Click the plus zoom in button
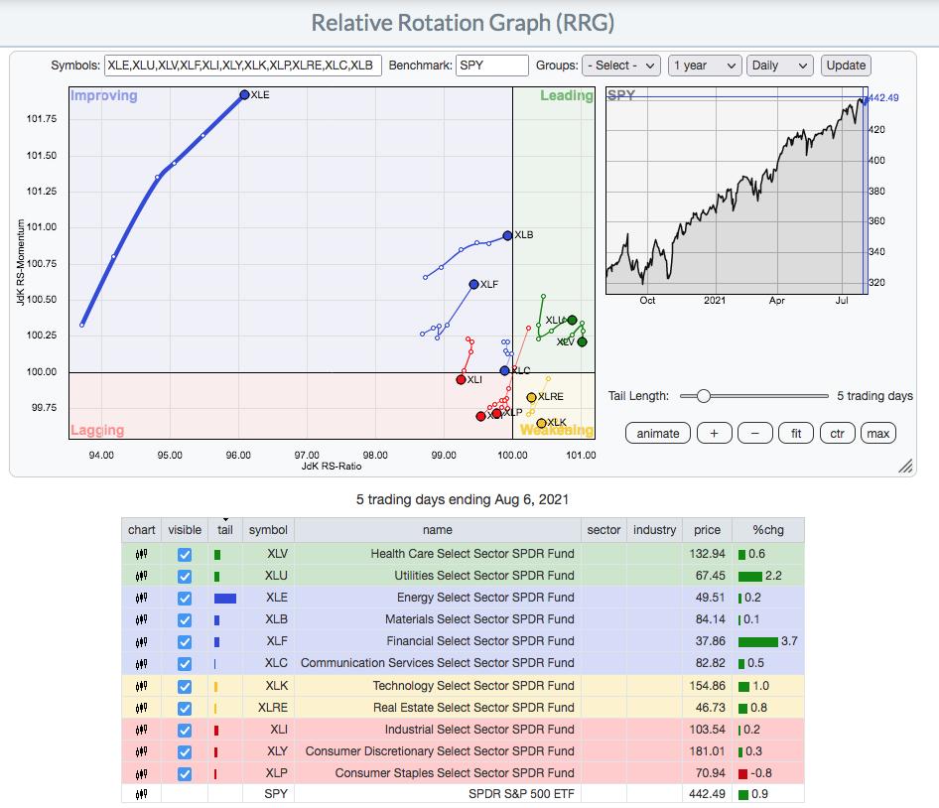The height and width of the screenshot is (808, 939). point(714,434)
